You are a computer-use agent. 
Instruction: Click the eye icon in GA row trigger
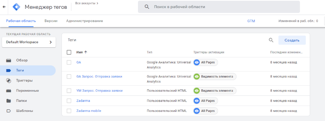pyautogui.click(x=196, y=62)
